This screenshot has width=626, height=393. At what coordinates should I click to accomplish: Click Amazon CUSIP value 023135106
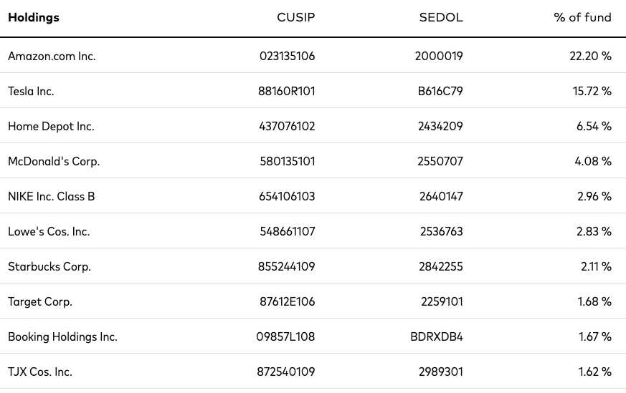pyautogui.click(x=287, y=57)
